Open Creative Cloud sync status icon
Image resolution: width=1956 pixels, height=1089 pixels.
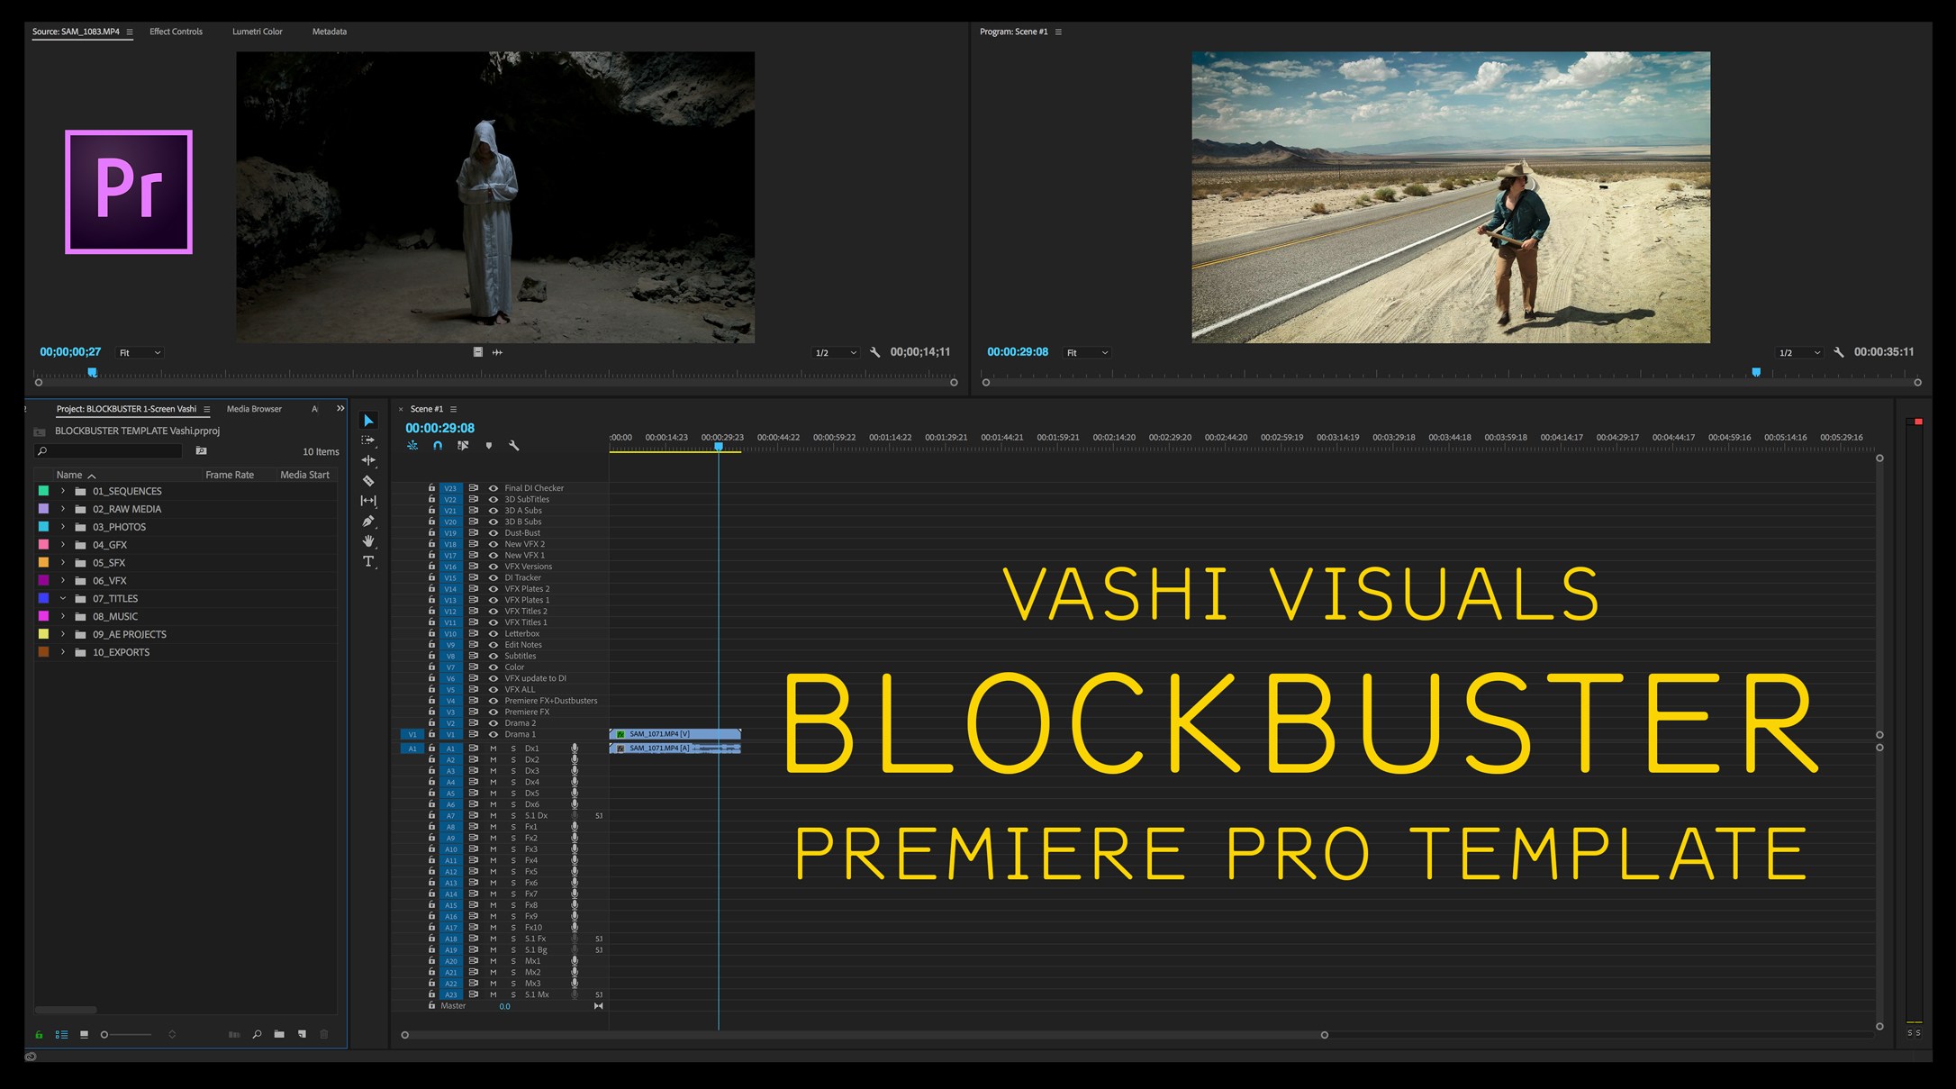31,1057
